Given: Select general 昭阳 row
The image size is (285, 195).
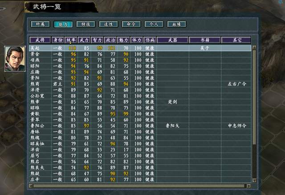Looking at the screenshot, I should [x=140, y=66].
